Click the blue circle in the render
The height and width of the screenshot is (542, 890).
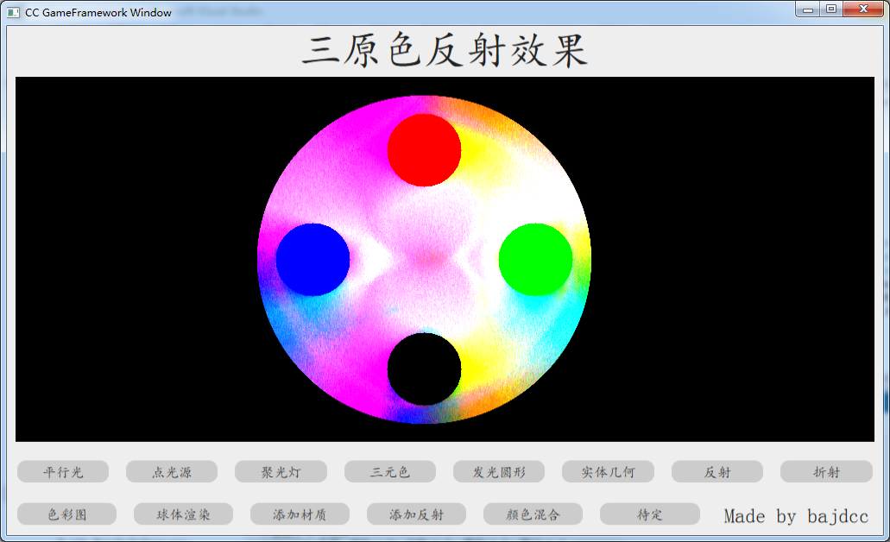(312, 260)
